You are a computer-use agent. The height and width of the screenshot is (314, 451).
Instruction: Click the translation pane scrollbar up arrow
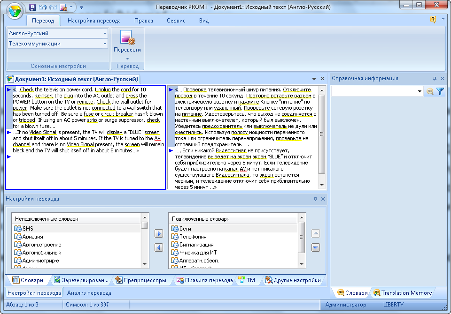tap(321, 90)
